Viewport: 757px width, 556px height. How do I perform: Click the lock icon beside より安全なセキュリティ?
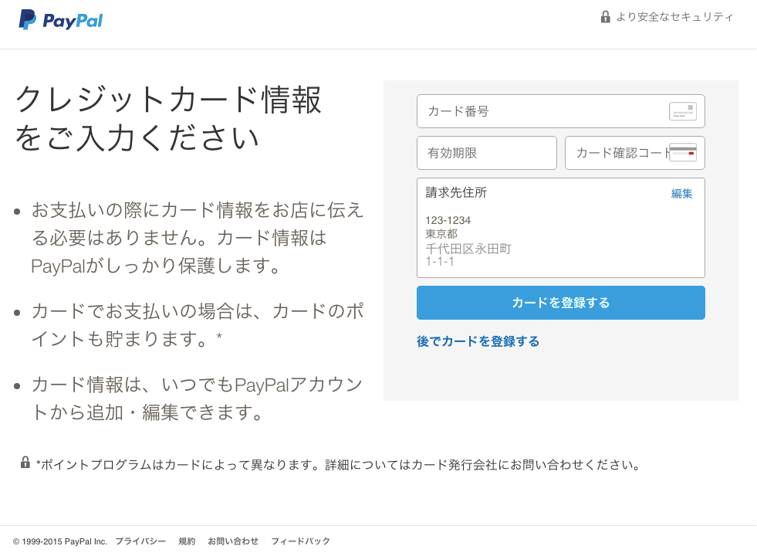pyautogui.click(x=606, y=17)
